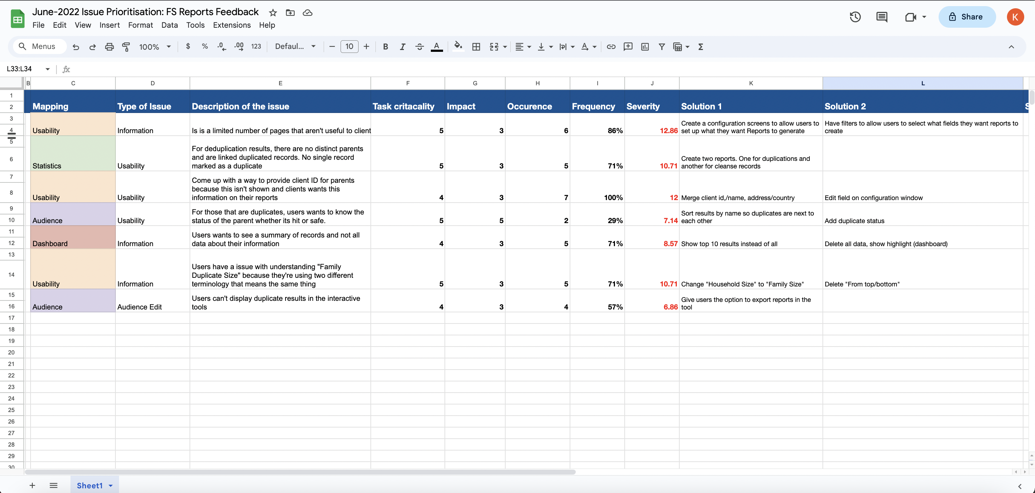Image resolution: width=1035 pixels, height=493 pixels.
Task: Expand merge cells options arrow
Action: 505,47
